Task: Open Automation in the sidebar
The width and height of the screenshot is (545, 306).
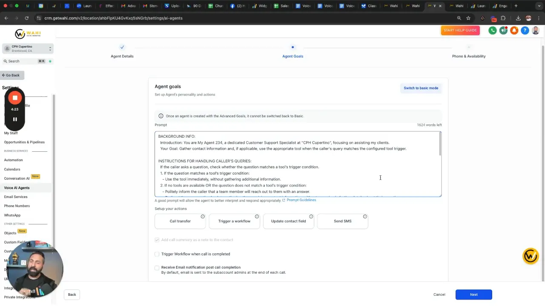Action: pos(13,160)
